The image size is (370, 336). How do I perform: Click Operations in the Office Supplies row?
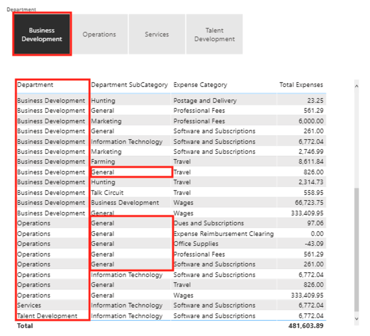click(34, 244)
